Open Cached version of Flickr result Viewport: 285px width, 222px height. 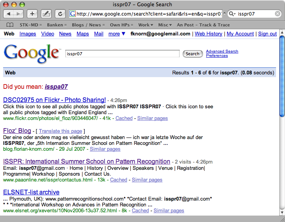point(124,118)
